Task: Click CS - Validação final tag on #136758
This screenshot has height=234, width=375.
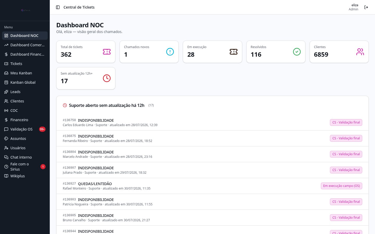Action: point(346,122)
